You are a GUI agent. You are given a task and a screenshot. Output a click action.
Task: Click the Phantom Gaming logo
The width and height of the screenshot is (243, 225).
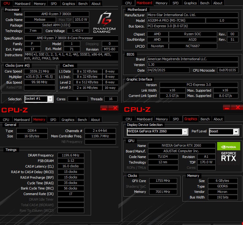[x=104, y=22]
